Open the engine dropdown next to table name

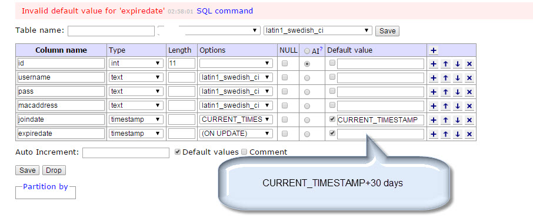[209, 30]
